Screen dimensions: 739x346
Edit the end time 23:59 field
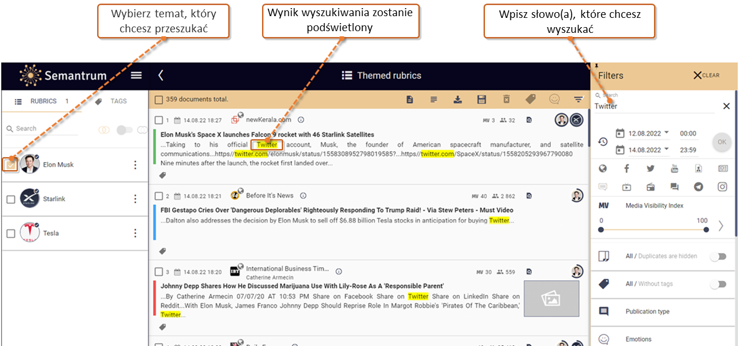click(688, 150)
